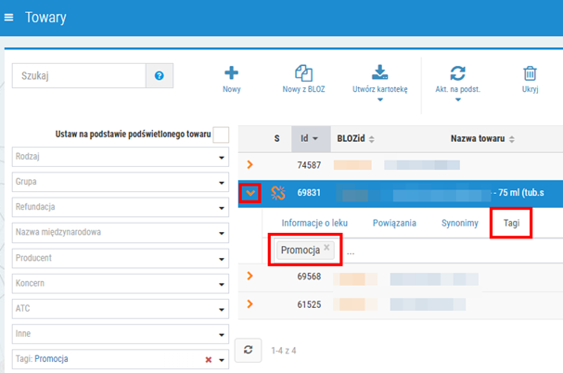Clear the Tagi Promocja filter with the red X
The height and width of the screenshot is (373, 563).
pos(209,359)
